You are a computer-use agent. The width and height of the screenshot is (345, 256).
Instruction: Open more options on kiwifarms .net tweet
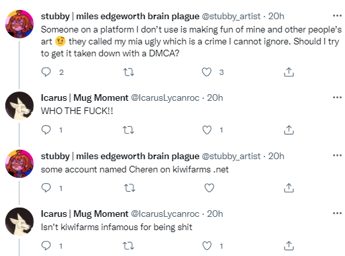[x=337, y=155]
